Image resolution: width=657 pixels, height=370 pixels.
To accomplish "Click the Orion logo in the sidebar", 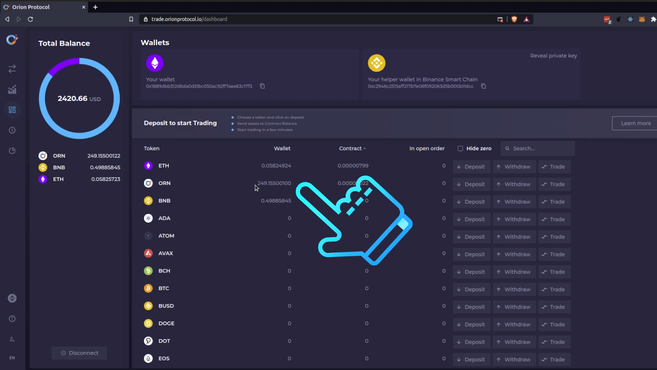I will [x=12, y=39].
